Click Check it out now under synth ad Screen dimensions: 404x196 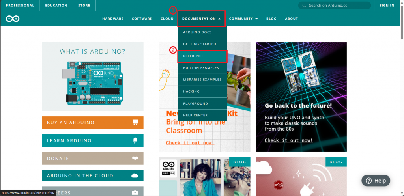tap(288, 140)
